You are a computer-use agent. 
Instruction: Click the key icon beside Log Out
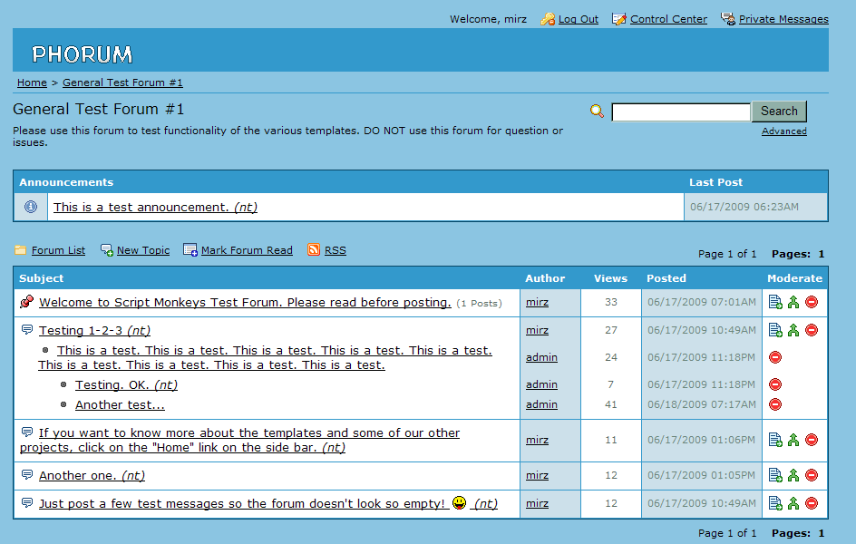[x=548, y=19]
